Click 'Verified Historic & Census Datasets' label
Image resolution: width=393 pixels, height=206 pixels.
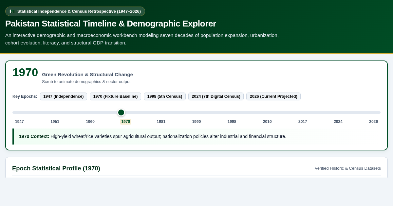[348, 168]
